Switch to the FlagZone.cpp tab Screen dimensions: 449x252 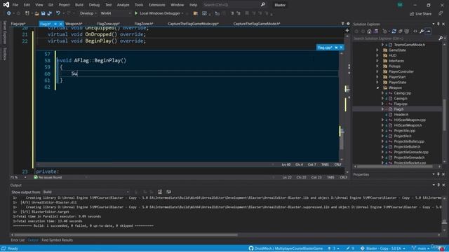108,24
